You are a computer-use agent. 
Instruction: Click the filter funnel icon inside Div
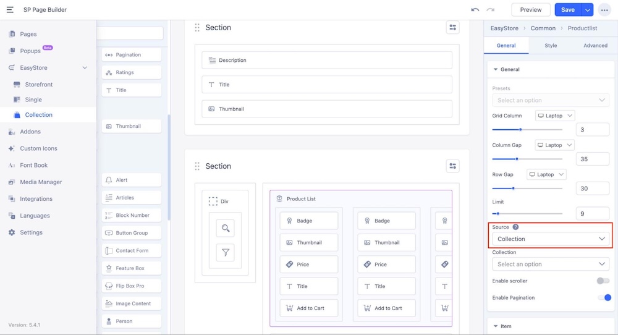tap(226, 252)
